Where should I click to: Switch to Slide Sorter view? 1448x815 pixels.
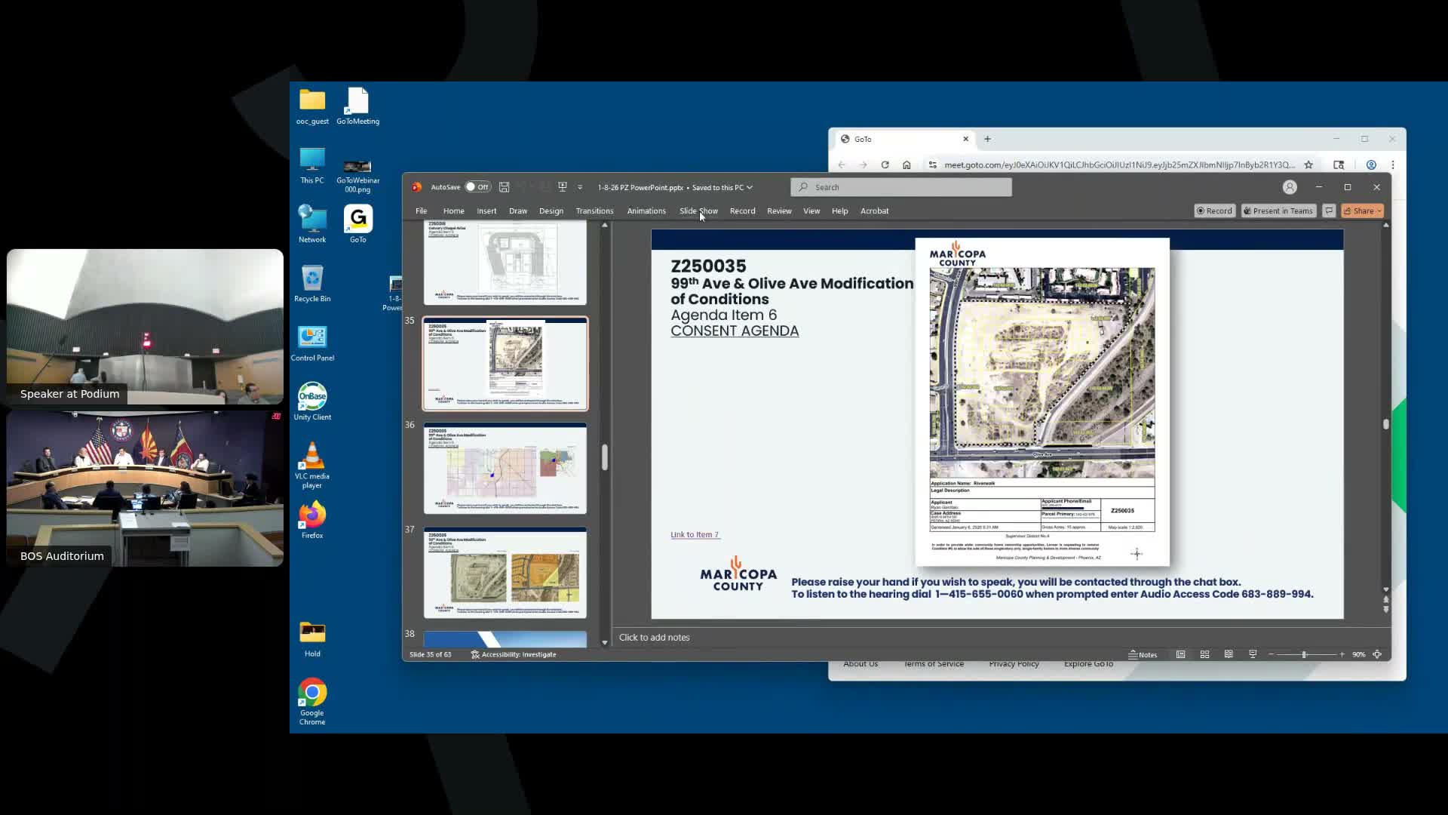click(x=1204, y=654)
